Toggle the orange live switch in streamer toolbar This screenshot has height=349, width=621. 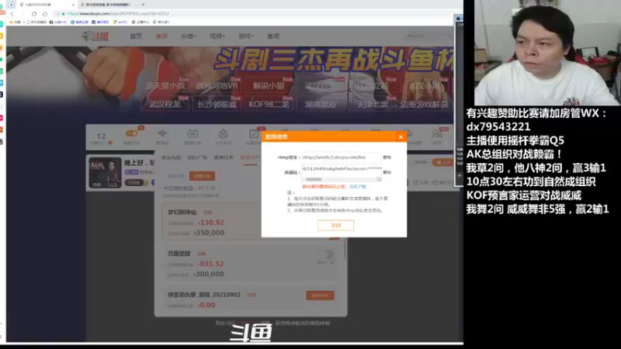tap(131, 133)
